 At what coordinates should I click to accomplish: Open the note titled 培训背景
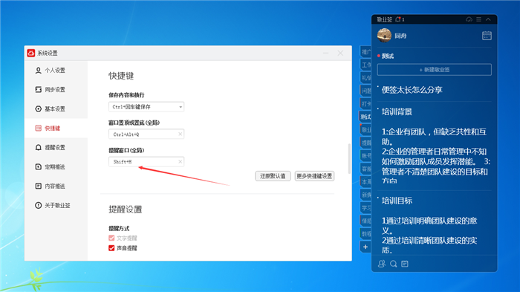click(x=397, y=112)
